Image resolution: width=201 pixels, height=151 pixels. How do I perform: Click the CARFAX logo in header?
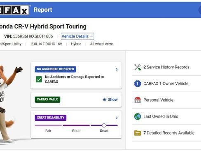coord(14,10)
